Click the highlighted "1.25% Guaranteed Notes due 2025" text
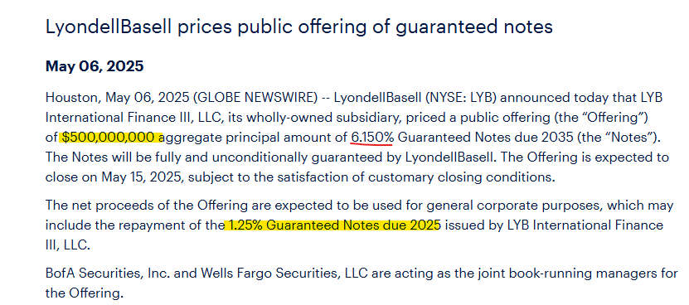The height and width of the screenshot is (305, 689). [x=332, y=225]
